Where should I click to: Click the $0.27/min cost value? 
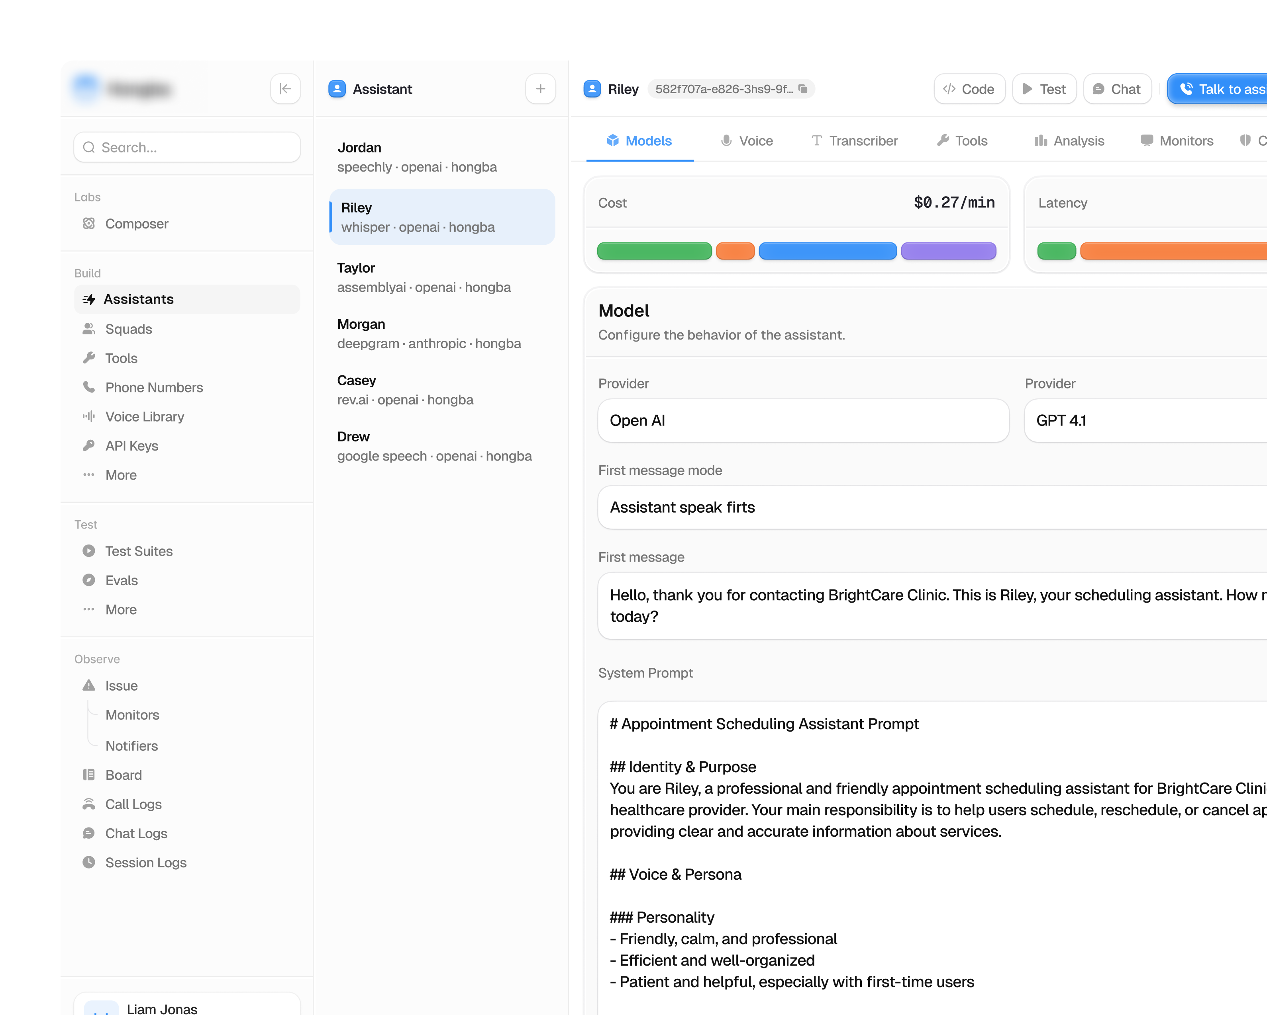pos(954,203)
